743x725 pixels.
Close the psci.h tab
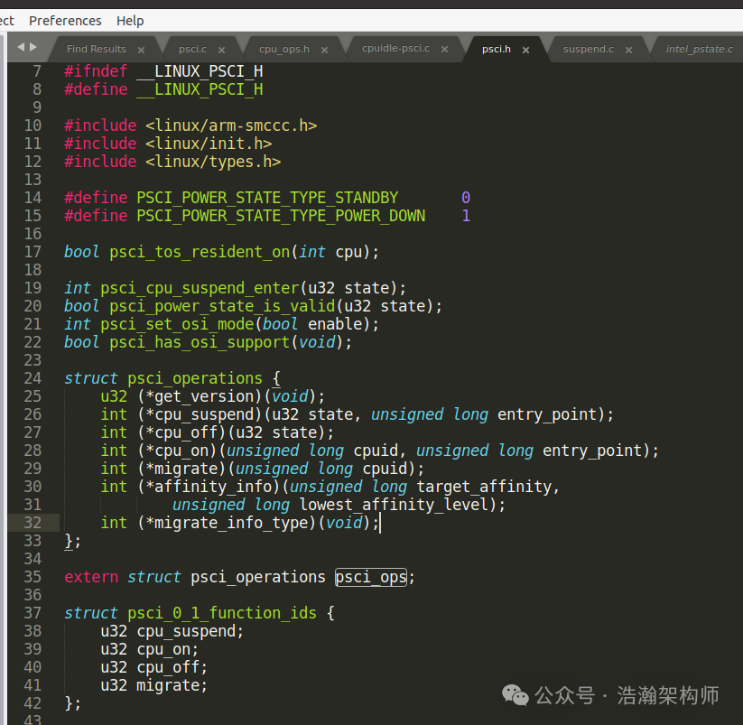click(525, 50)
